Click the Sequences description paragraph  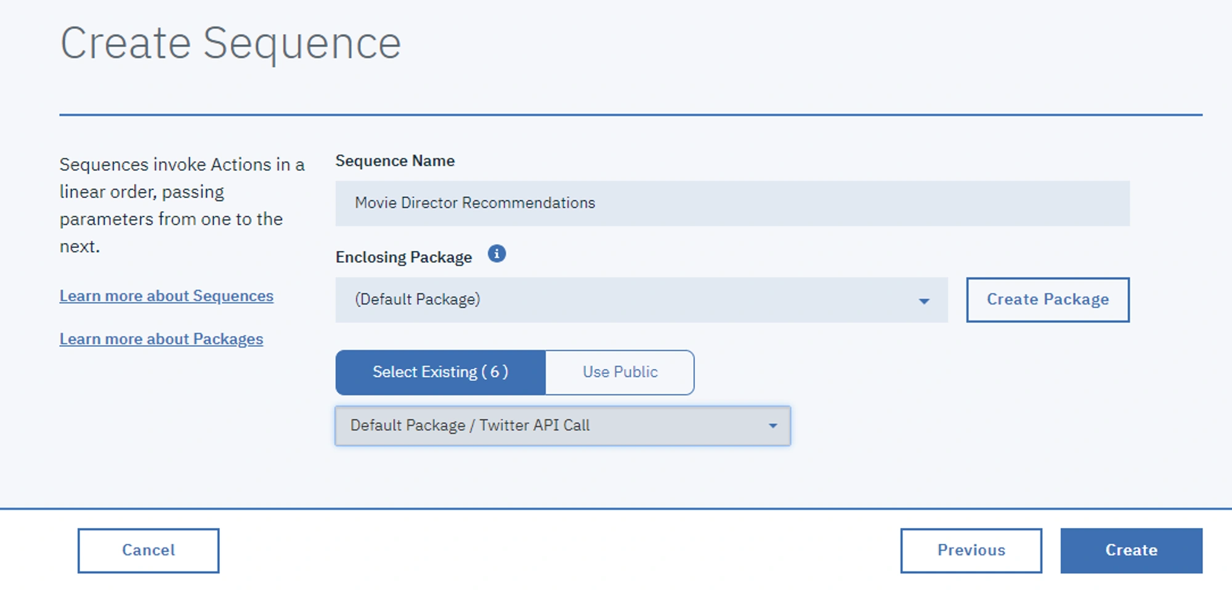pyautogui.click(x=182, y=205)
